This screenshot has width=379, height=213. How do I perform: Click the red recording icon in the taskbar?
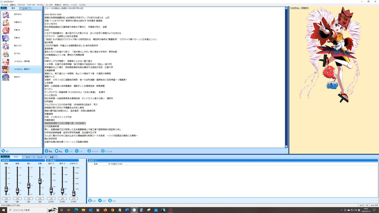click(x=171, y=210)
